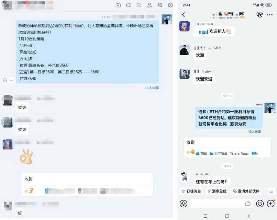Viewport: 277px width, 220px height.
Task: Tap the thumbs-up icon in the input box
Action: 248,204
